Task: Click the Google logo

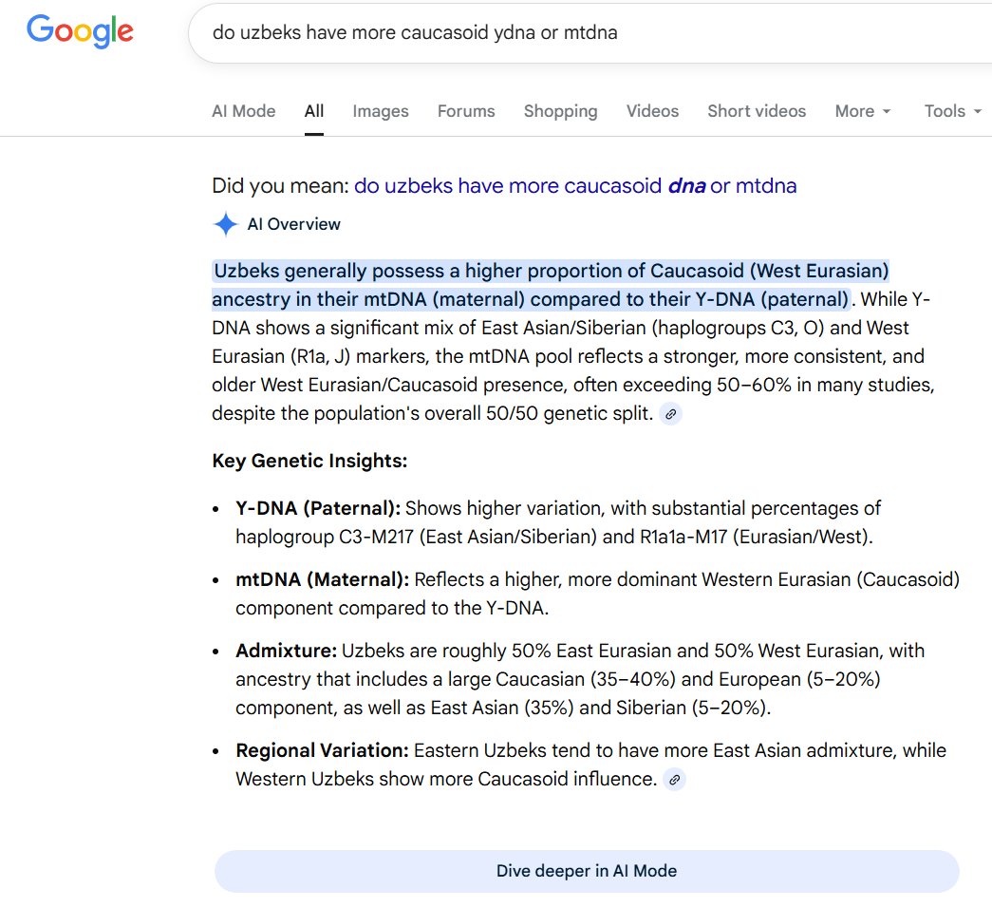Action: click(x=80, y=31)
